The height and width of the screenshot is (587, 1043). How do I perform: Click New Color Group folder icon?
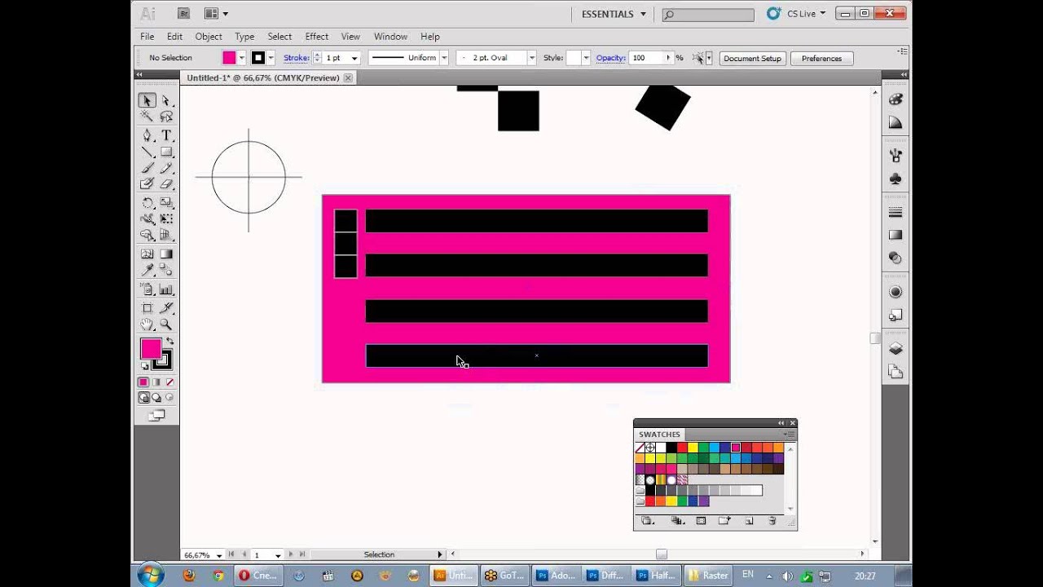click(x=724, y=520)
